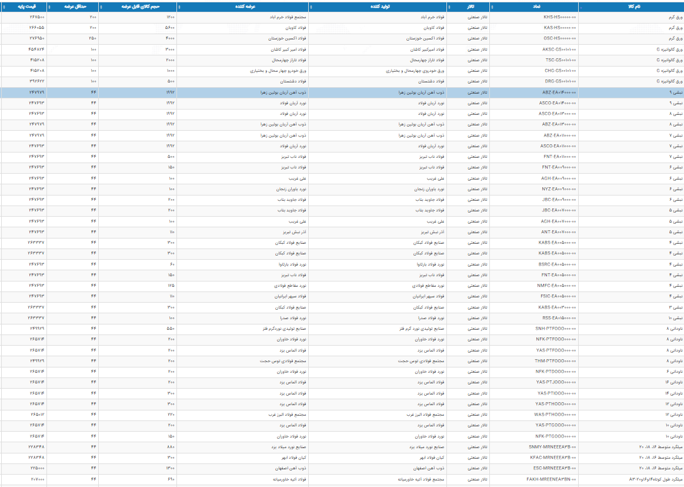Image resolution: width=684 pixels, height=487 pixels.
Task: Select supplier cell آذر نبش تبریز
Action: [x=242, y=232]
